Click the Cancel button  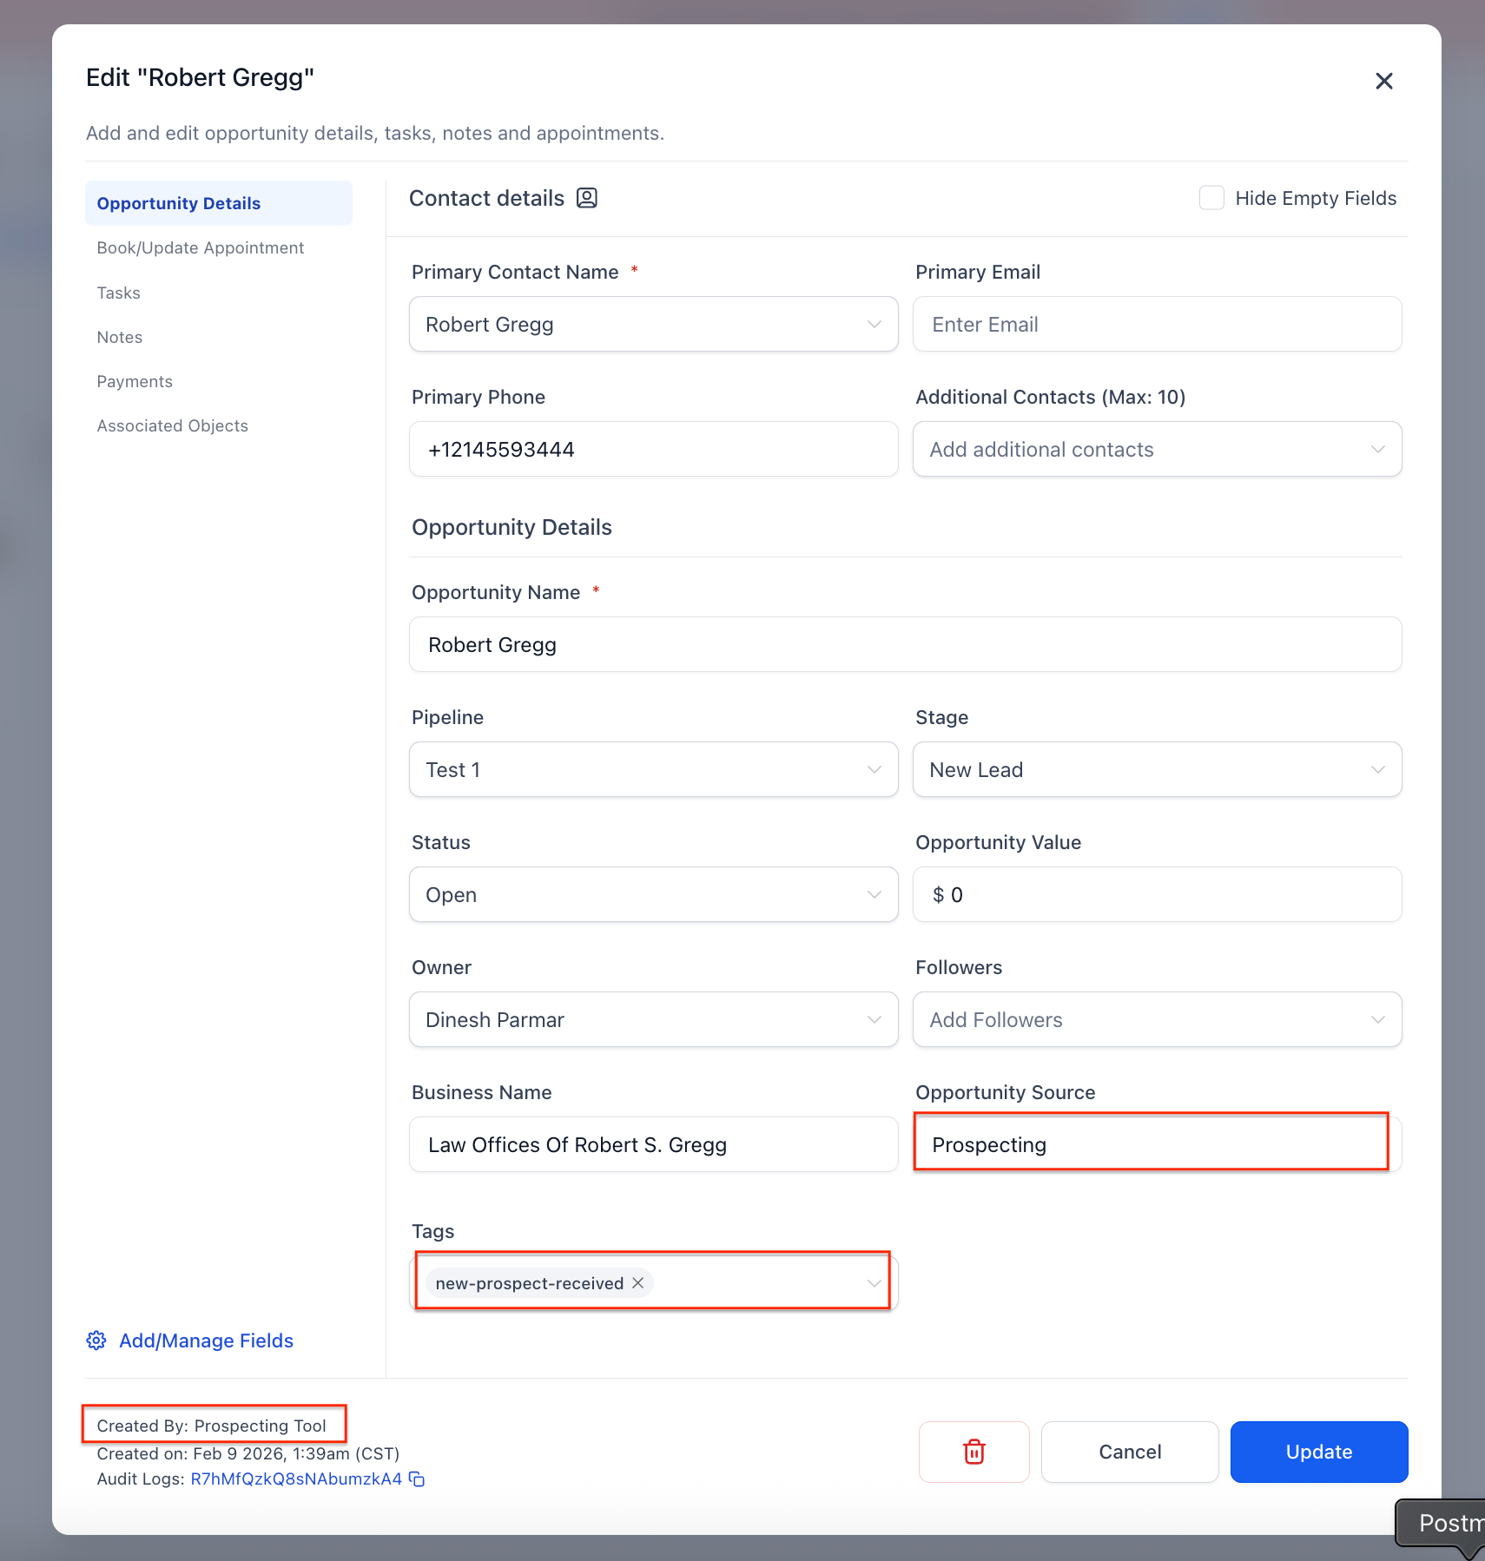[1129, 1452]
